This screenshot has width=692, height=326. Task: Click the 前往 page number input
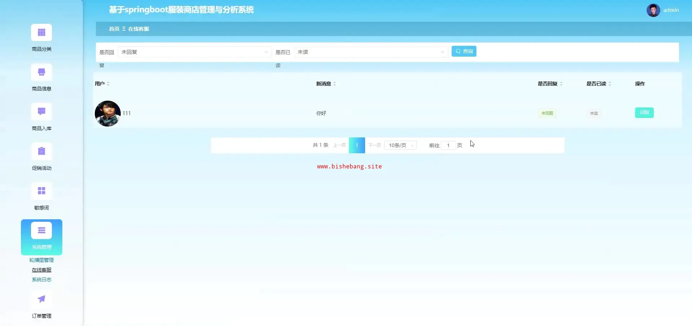tap(448, 145)
